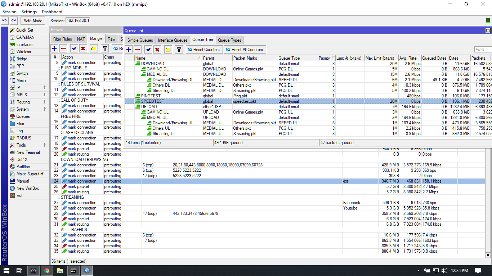
Task: Click the Redo arrow in the top toolbar
Action: (x=14, y=21)
